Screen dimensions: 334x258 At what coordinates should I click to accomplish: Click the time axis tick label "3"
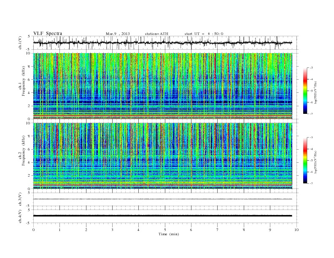(112, 230)
